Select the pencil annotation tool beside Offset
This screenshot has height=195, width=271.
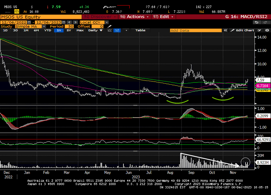coord(109,26)
